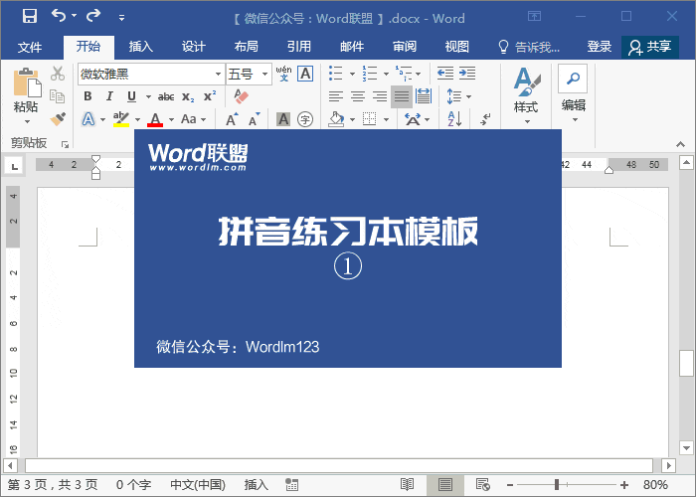Click the 共享 share button

(x=650, y=47)
